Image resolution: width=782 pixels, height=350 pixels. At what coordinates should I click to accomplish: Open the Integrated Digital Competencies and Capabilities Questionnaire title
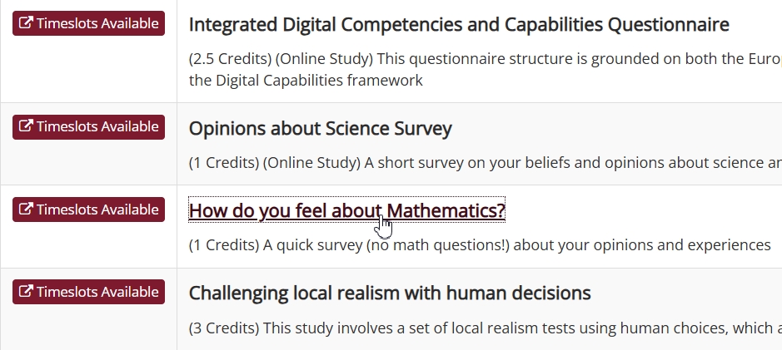[x=459, y=24]
